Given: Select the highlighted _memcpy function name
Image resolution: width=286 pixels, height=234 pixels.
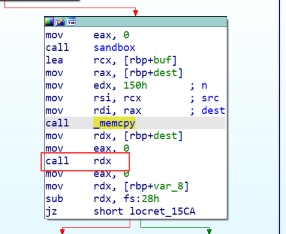Looking at the screenshot, I should tap(114, 123).
